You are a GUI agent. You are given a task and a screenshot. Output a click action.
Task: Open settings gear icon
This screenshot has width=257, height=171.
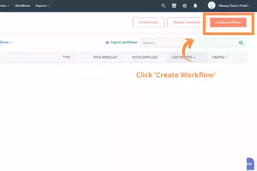(x=185, y=6)
